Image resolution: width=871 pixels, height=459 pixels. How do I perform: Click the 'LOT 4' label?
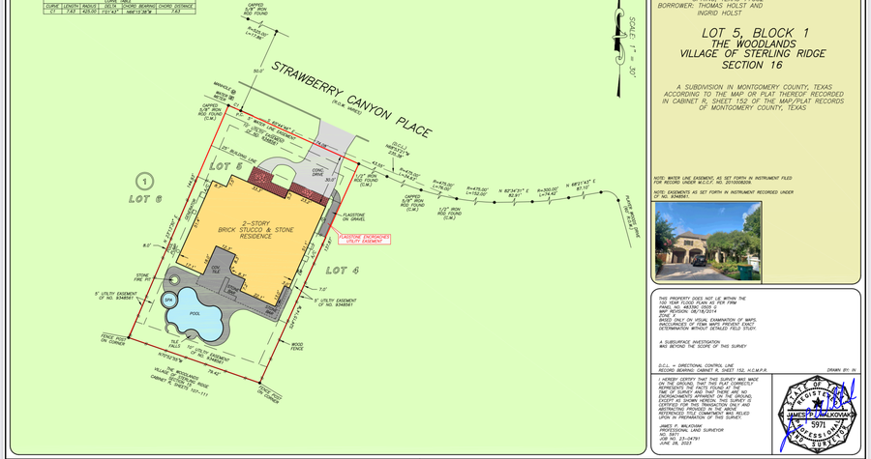[x=343, y=268]
